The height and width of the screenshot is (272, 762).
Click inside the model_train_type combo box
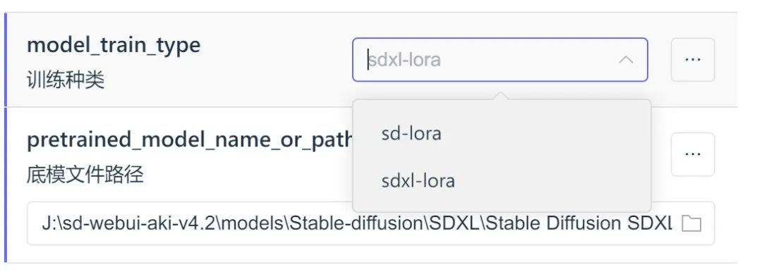pyautogui.click(x=500, y=60)
